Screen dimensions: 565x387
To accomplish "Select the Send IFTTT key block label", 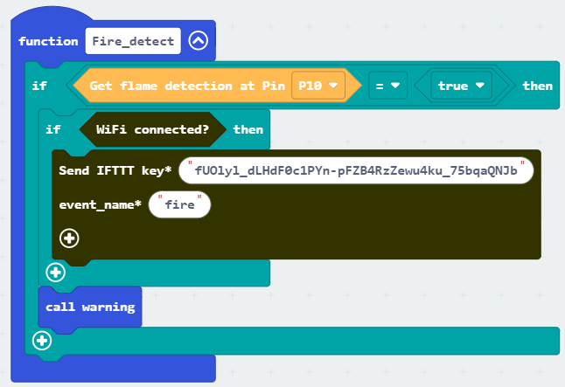I will point(115,170).
